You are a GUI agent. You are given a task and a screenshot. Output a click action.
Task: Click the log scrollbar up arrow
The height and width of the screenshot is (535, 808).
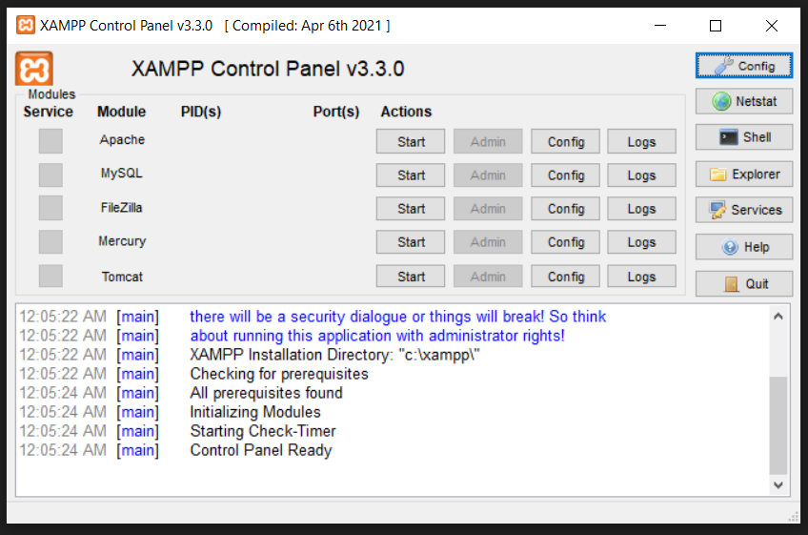[x=778, y=316]
